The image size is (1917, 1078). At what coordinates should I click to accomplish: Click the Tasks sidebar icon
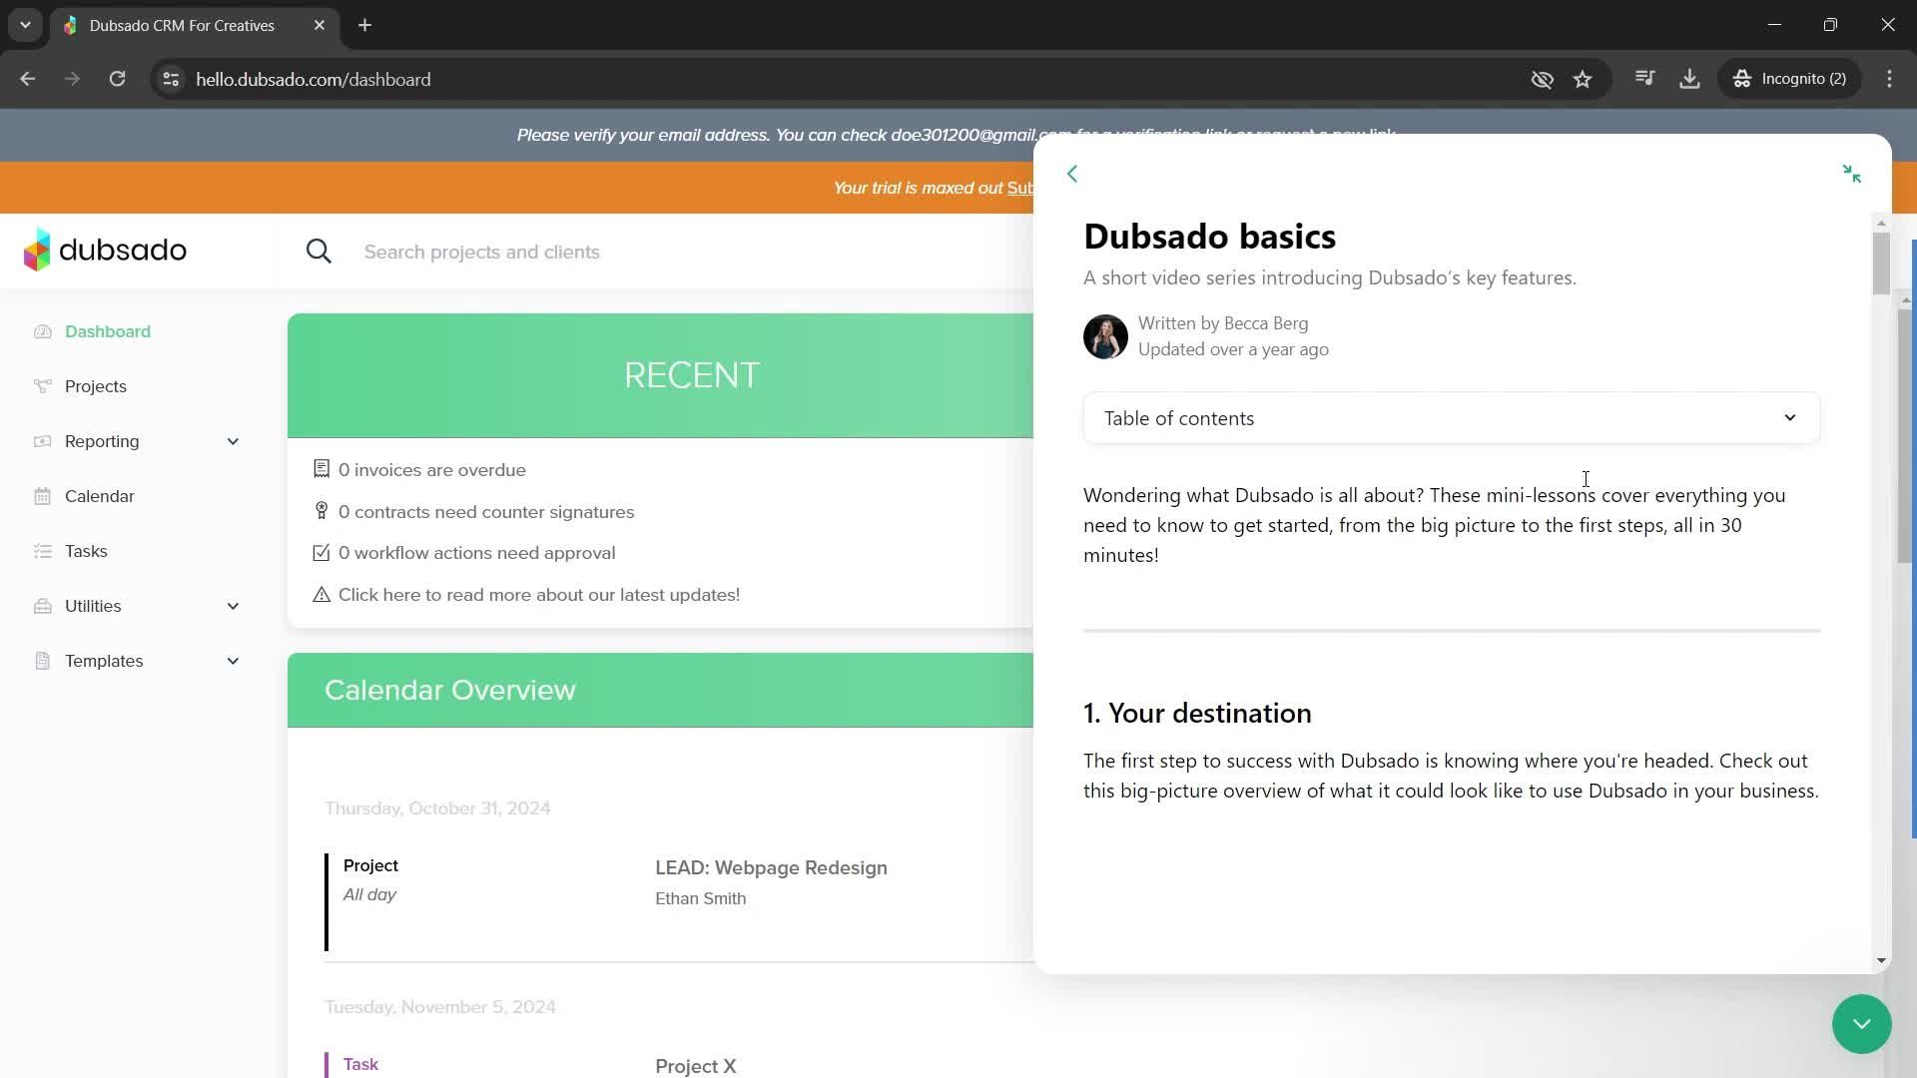click(42, 551)
